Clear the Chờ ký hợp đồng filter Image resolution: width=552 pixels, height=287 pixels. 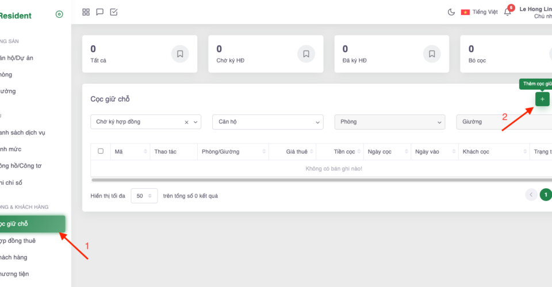click(x=186, y=122)
